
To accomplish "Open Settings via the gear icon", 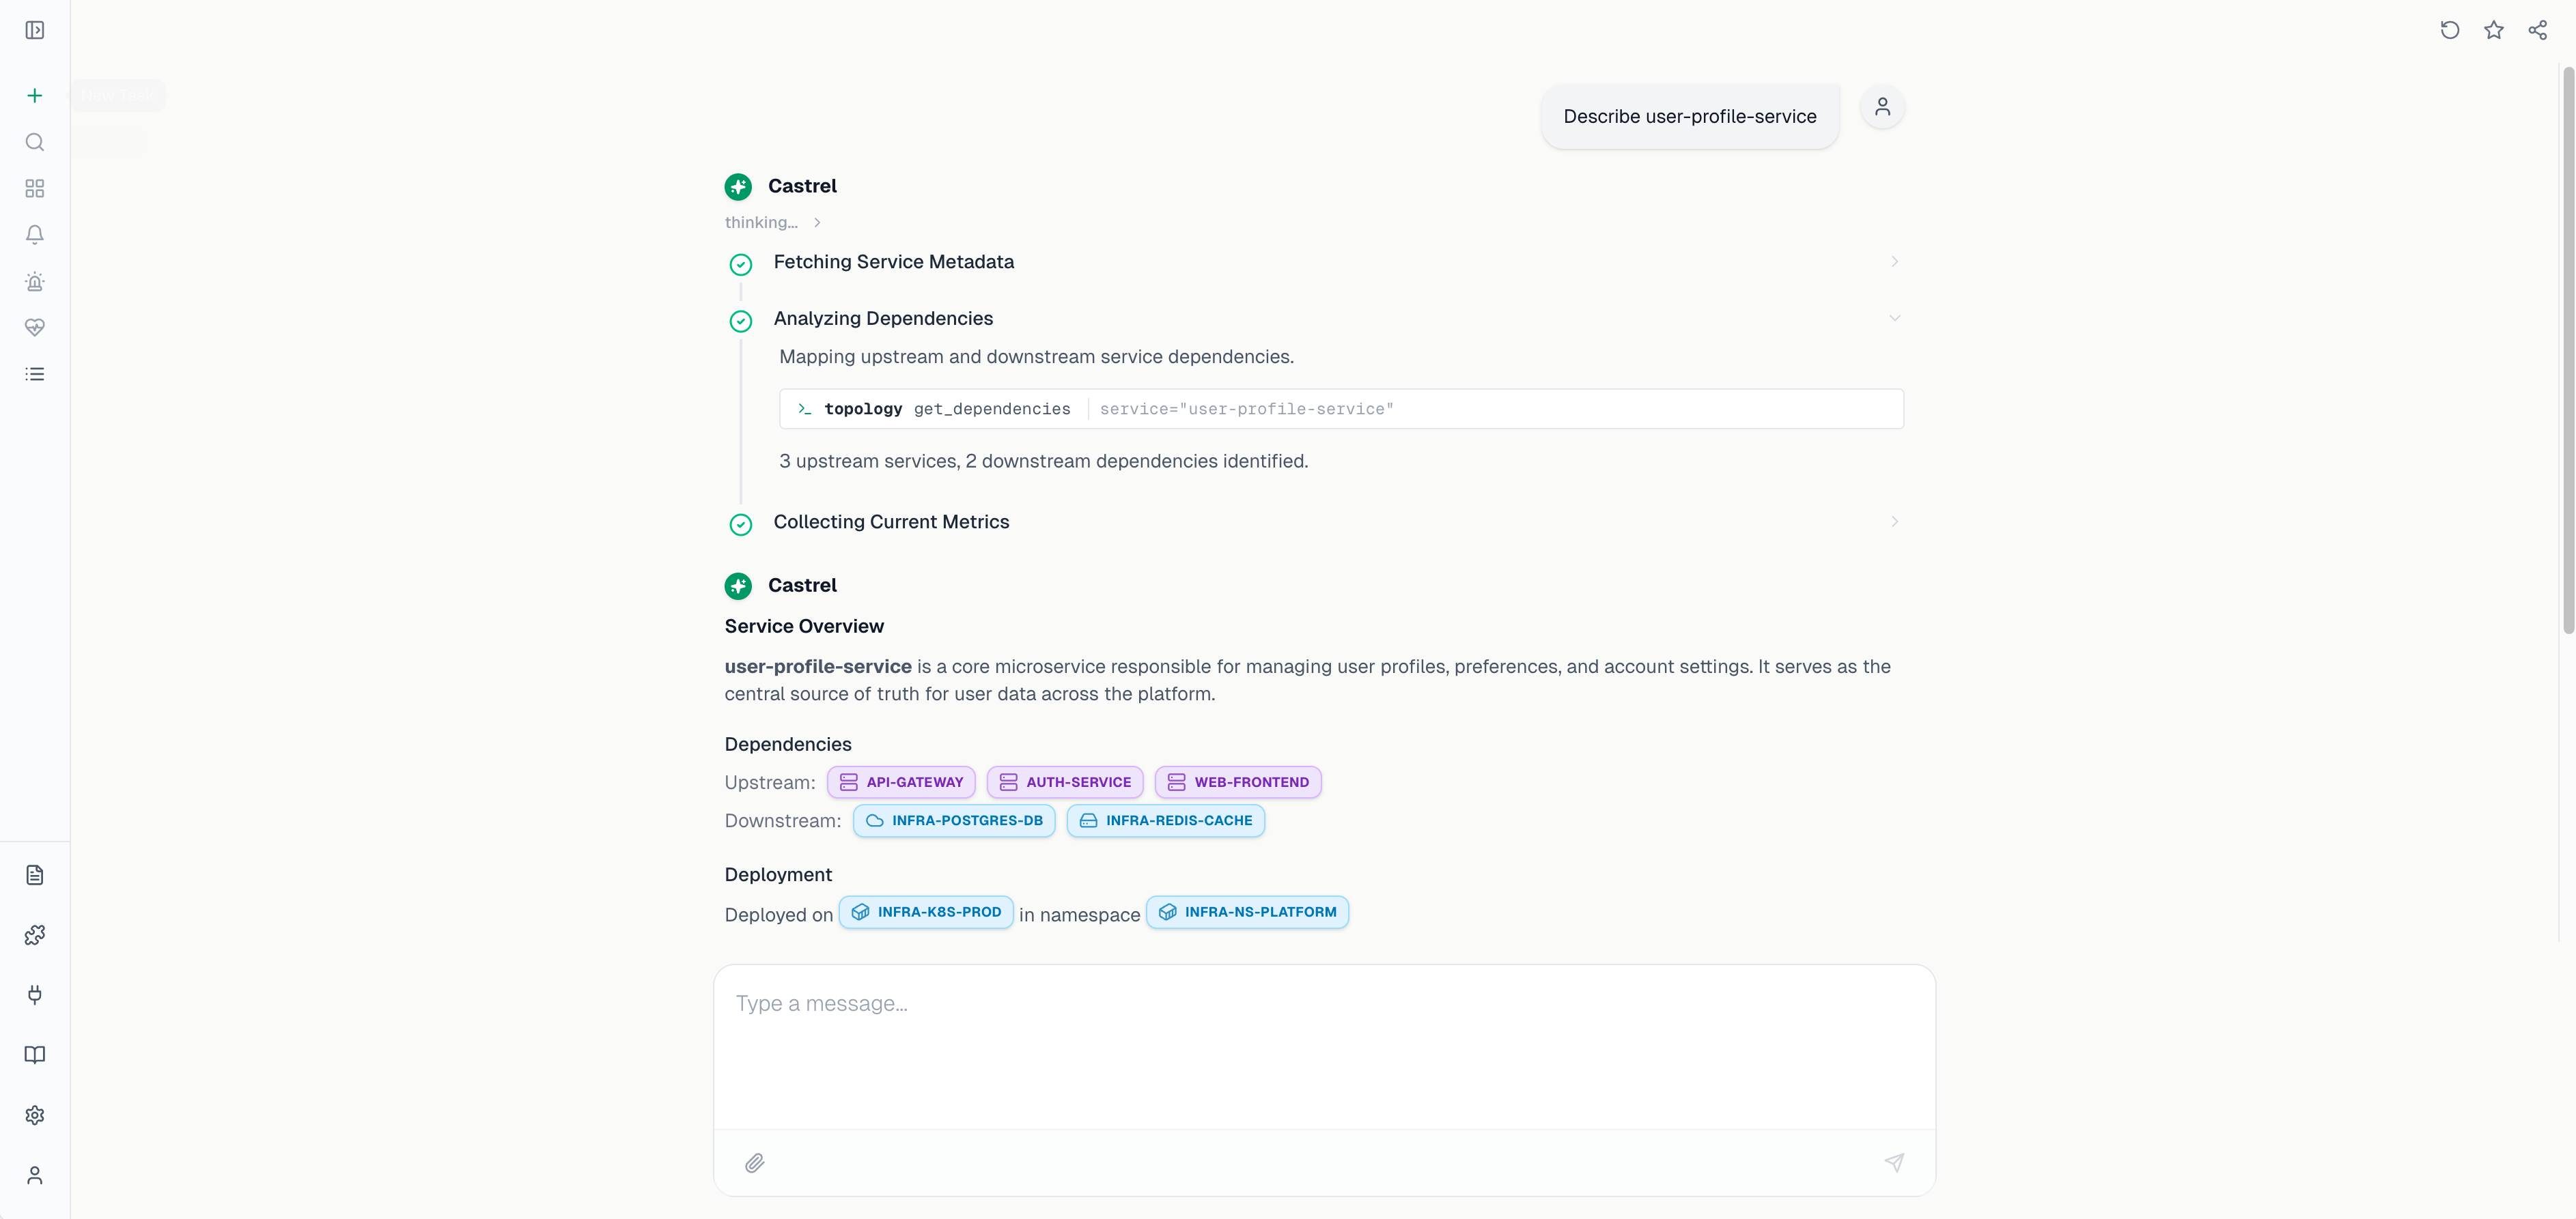I will click(x=35, y=1115).
